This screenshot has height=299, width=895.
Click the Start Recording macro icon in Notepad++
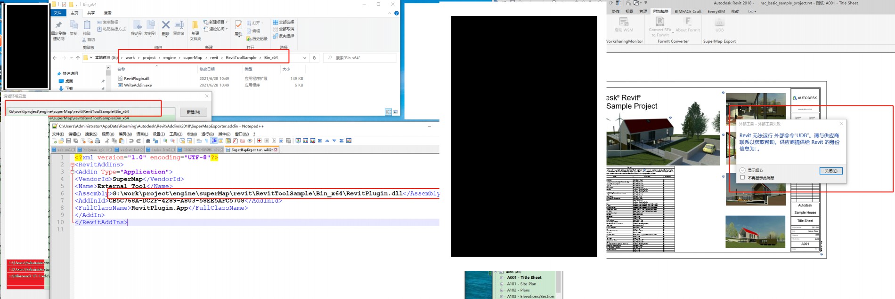click(259, 141)
